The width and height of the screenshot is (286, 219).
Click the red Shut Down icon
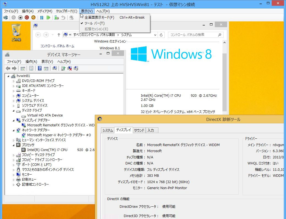[x=27, y=18]
